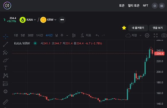Click the red 234.4 price label

pyautogui.click(x=159, y=54)
